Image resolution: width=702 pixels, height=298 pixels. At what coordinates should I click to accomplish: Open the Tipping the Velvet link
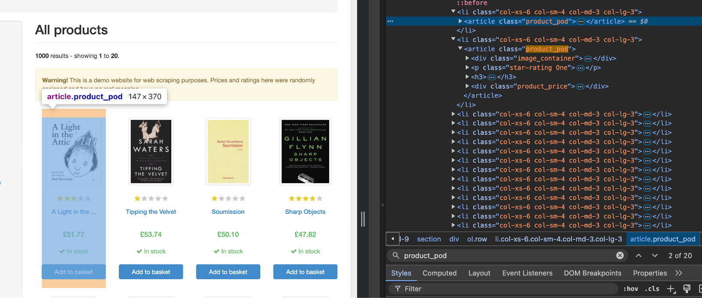coord(151,212)
